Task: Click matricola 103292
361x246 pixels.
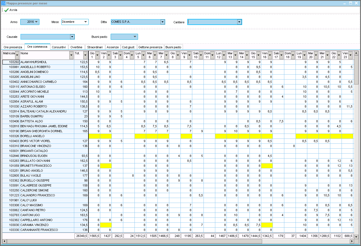Action: coord(11,62)
